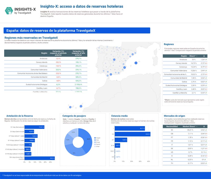Click the Valencia coast bubble on the map
This screenshot has width=211, height=179.
tap(125, 67)
